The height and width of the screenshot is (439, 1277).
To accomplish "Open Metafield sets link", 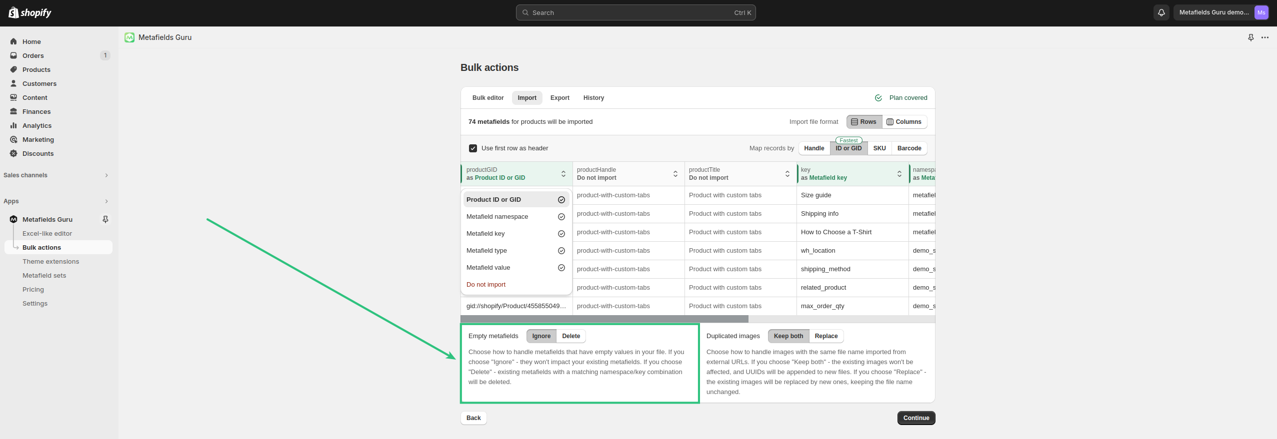I will [x=44, y=275].
